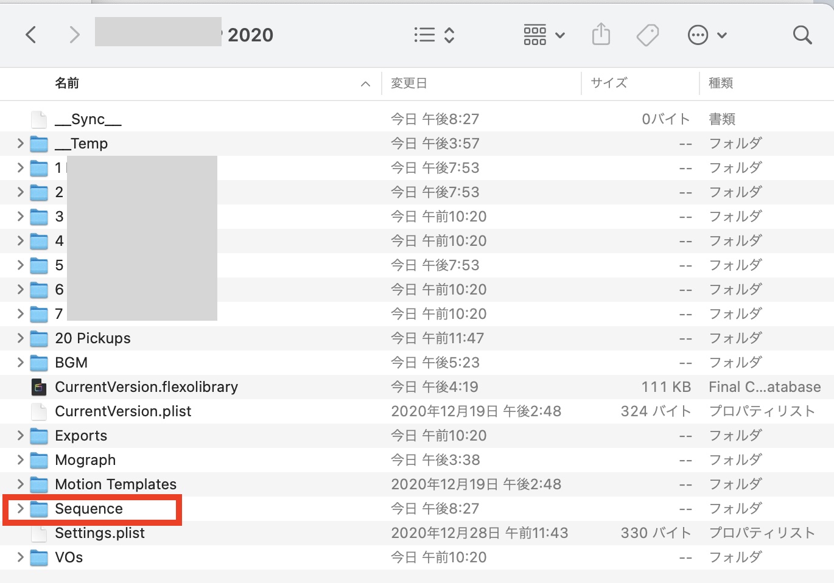Screen dimensions: 834x583
Task: Select the folder icon of row 7
Action: pyautogui.click(x=39, y=314)
